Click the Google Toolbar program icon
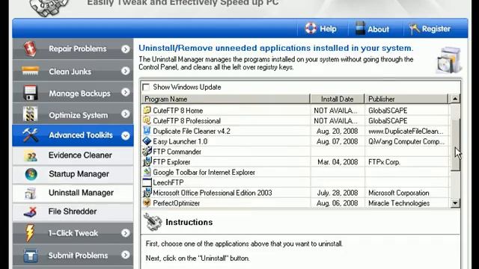The height and width of the screenshot is (269, 479). 147,172
